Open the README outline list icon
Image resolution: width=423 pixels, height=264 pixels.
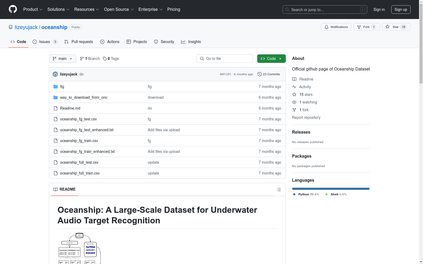click(279, 190)
